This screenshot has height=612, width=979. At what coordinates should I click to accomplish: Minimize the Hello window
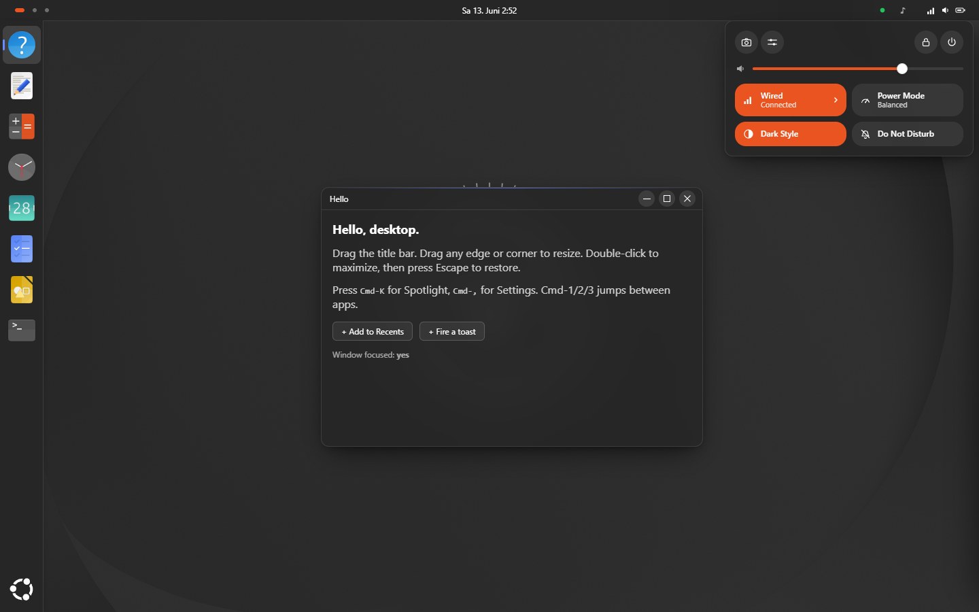click(x=647, y=199)
